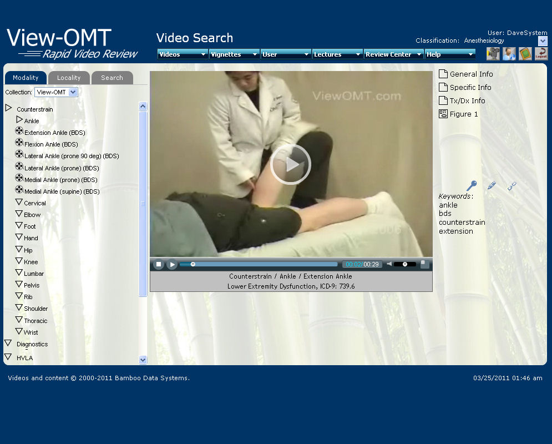Viewport: 552px width, 444px height.
Task: Switch to the Locality tab
Action: [69, 78]
